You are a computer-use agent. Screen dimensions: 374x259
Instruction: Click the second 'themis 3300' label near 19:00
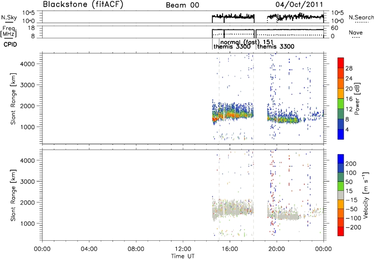point(276,47)
